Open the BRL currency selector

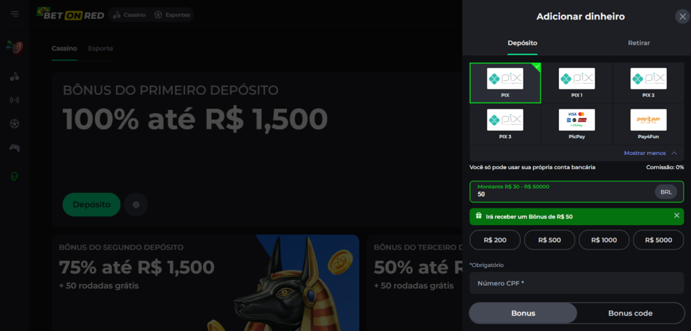[666, 192]
